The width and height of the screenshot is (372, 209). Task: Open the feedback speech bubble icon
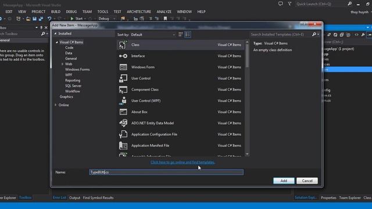tap(280, 4)
